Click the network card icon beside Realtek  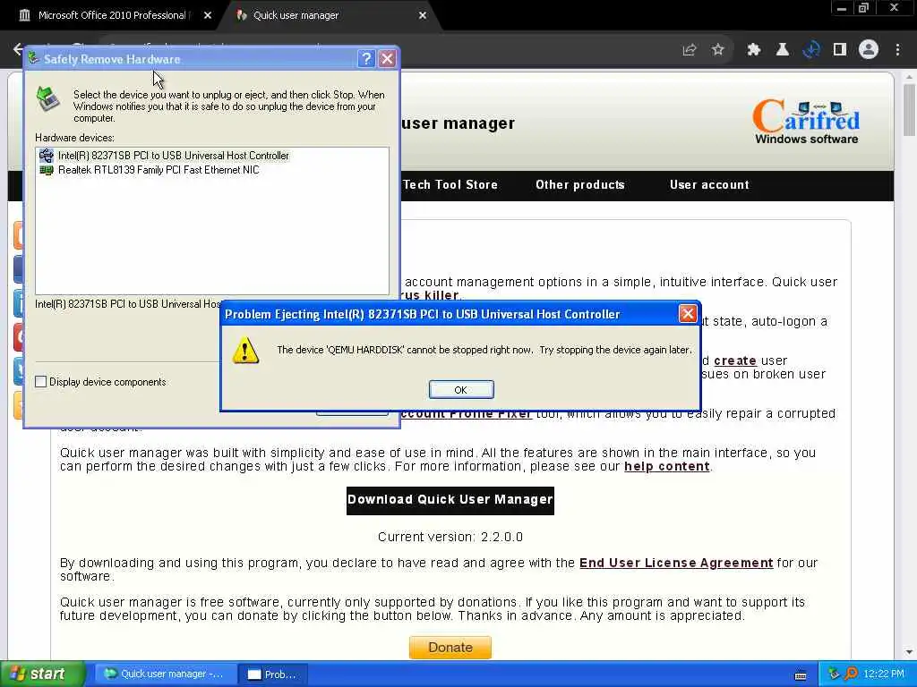point(47,170)
